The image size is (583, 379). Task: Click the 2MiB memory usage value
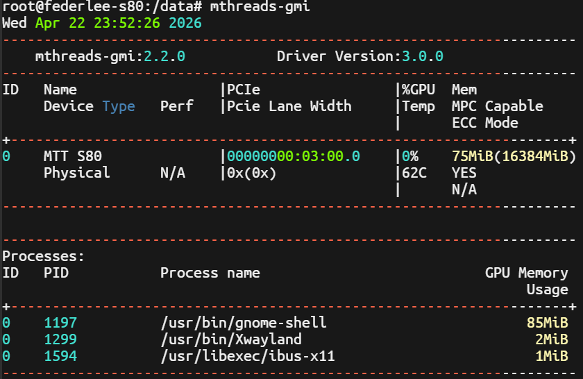click(552, 339)
